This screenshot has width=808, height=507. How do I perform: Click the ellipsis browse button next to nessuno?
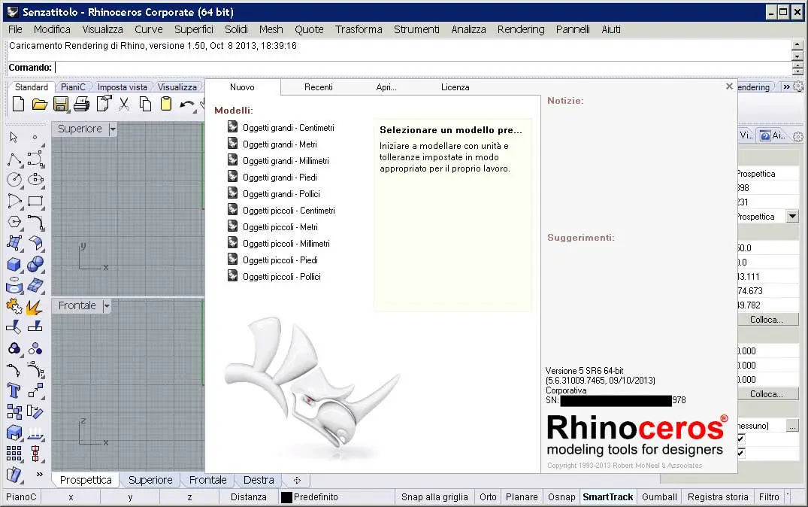pos(792,426)
